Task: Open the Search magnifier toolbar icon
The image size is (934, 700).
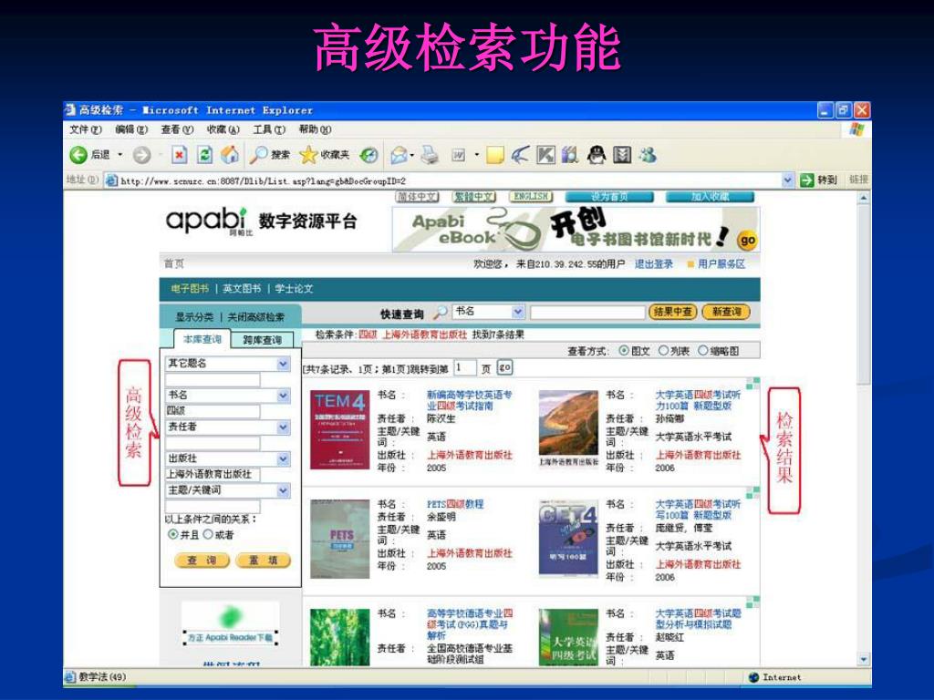Action: tap(258, 155)
